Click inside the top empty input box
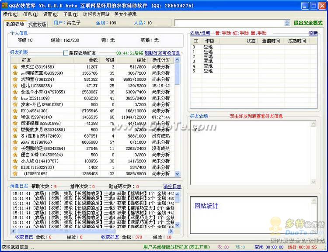The width and height of the screenshot is (328, 252). [230, 23]
